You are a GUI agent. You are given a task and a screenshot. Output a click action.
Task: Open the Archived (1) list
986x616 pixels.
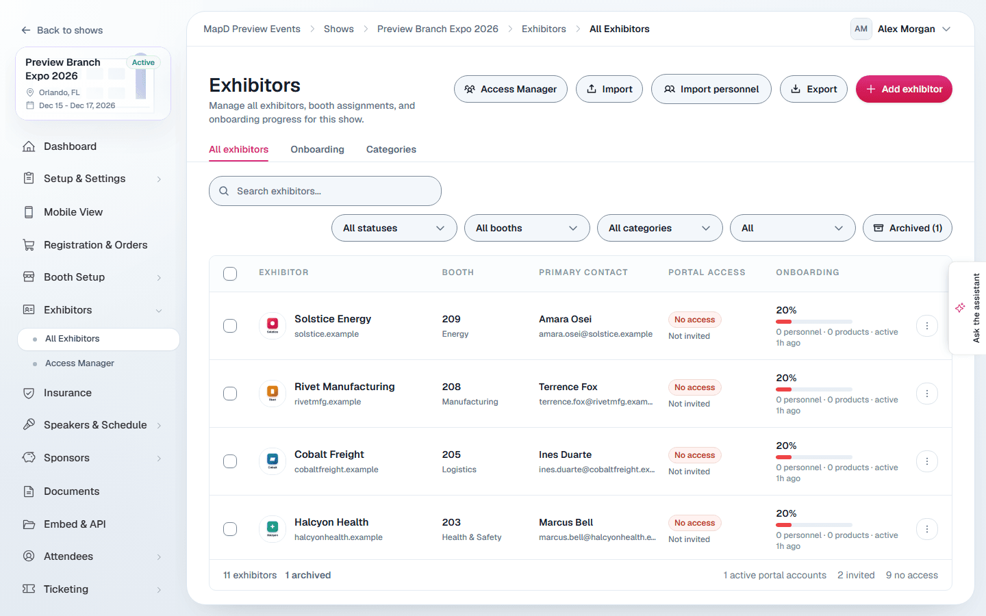pyautogui.click(x=907, y=228)
